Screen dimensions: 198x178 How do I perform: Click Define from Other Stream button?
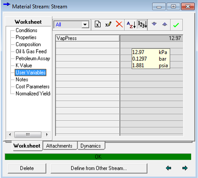point(99,168)
